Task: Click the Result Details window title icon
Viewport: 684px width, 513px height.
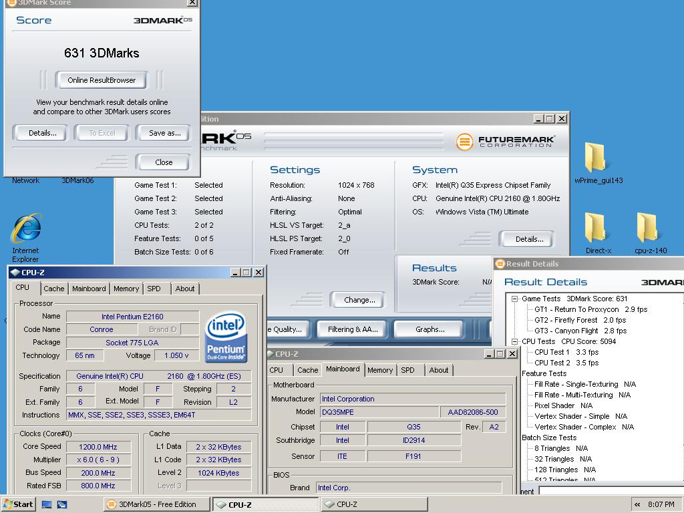Action: [500, 263]
